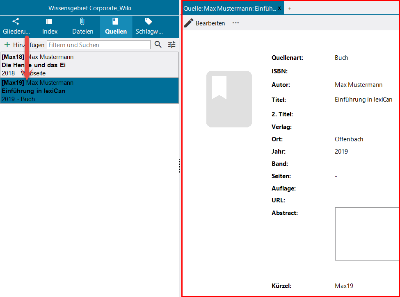Close the Quelle Max Mustermann tab
Screen dimensions: 400x297
click(279, 8)
